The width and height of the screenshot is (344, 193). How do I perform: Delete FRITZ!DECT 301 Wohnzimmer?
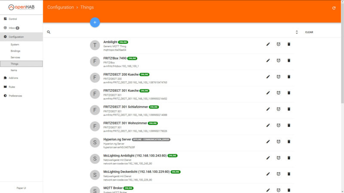point(289,125)
